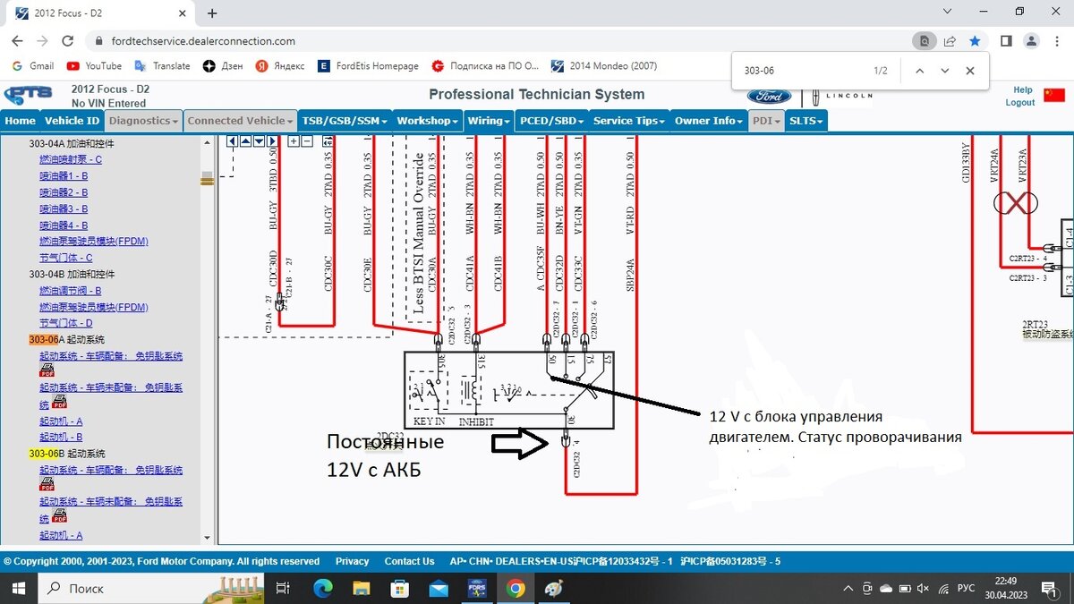This screenshot has width=1074, height=604.
Task: Click the Logout link
Action: pos(1020,103)
